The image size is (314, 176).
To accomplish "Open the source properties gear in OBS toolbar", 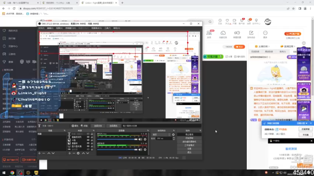I will point(75,126).
